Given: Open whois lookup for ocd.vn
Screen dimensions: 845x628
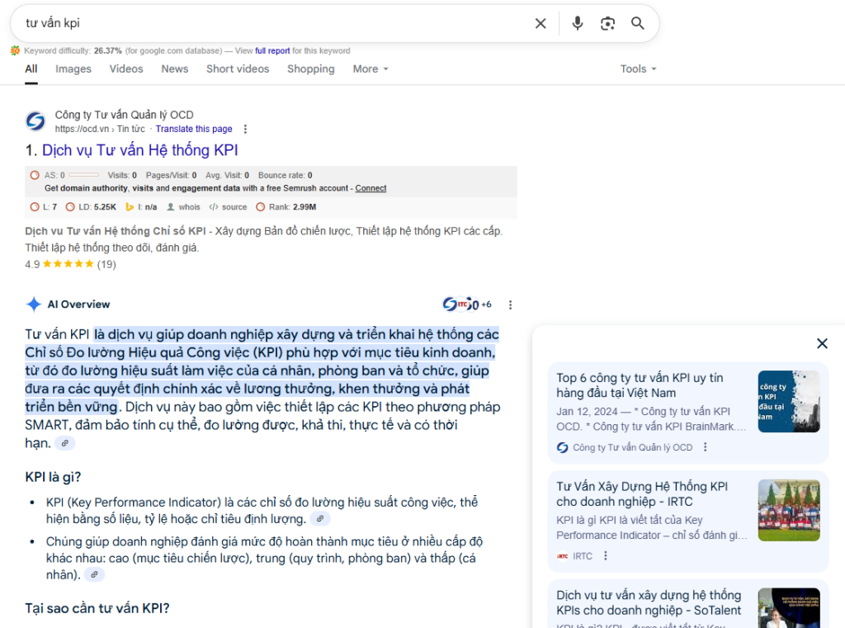Looking at the screenshot, I should pos(183,207).
